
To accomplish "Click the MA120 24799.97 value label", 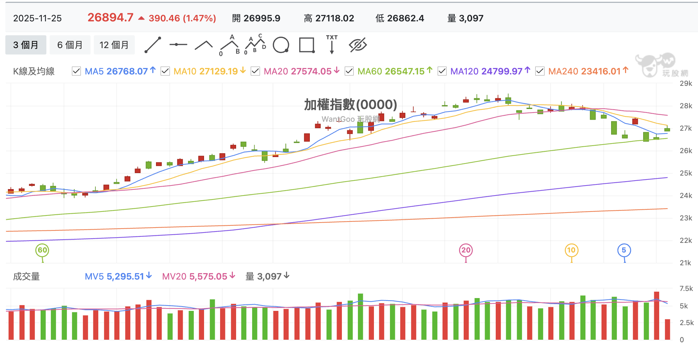I will [490, 71].
